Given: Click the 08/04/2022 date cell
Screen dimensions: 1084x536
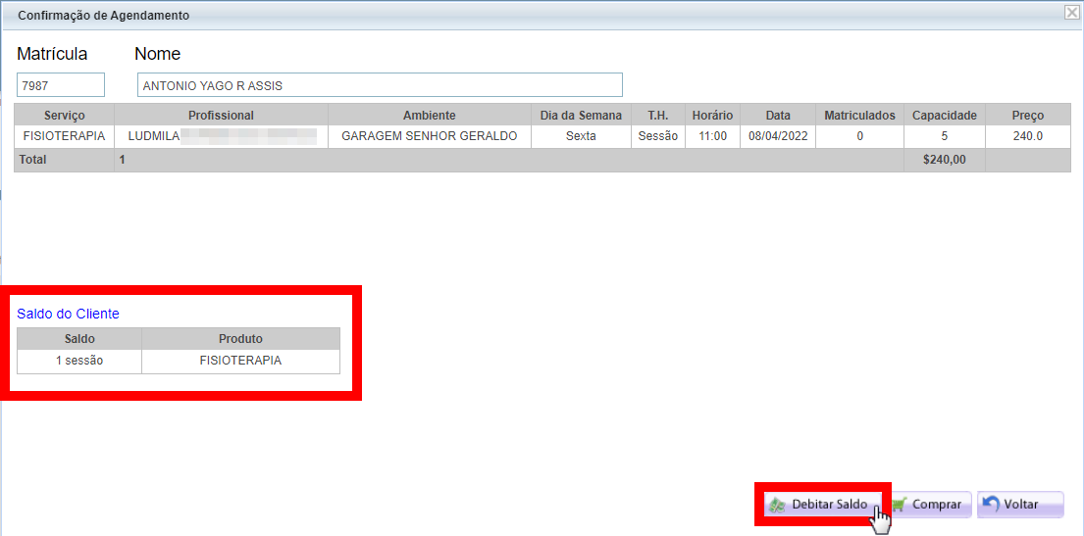Looking at the screenshot, I should (x=778, y=136).
